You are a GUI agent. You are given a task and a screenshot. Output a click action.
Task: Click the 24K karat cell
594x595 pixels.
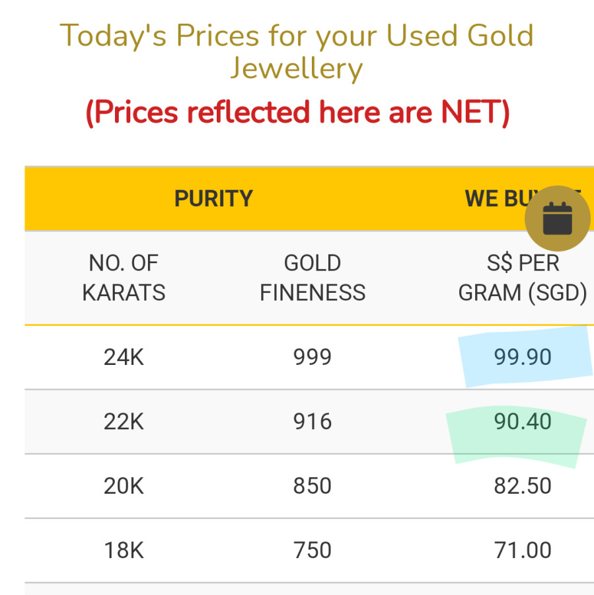[x=124, y=357]
